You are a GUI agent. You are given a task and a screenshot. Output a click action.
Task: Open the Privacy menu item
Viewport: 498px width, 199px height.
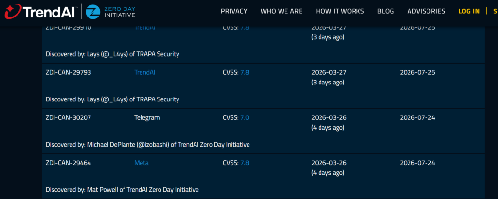click(234, 11)
